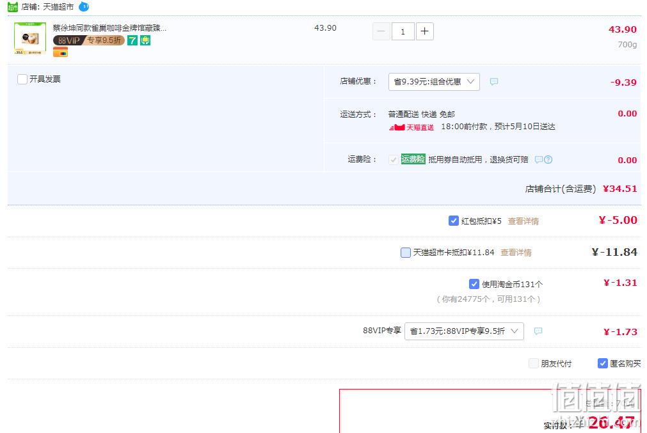Click message icon beside 店铺优惠 dropdown
This screenshot has height=433, width=647.
[x=494, y=82]
